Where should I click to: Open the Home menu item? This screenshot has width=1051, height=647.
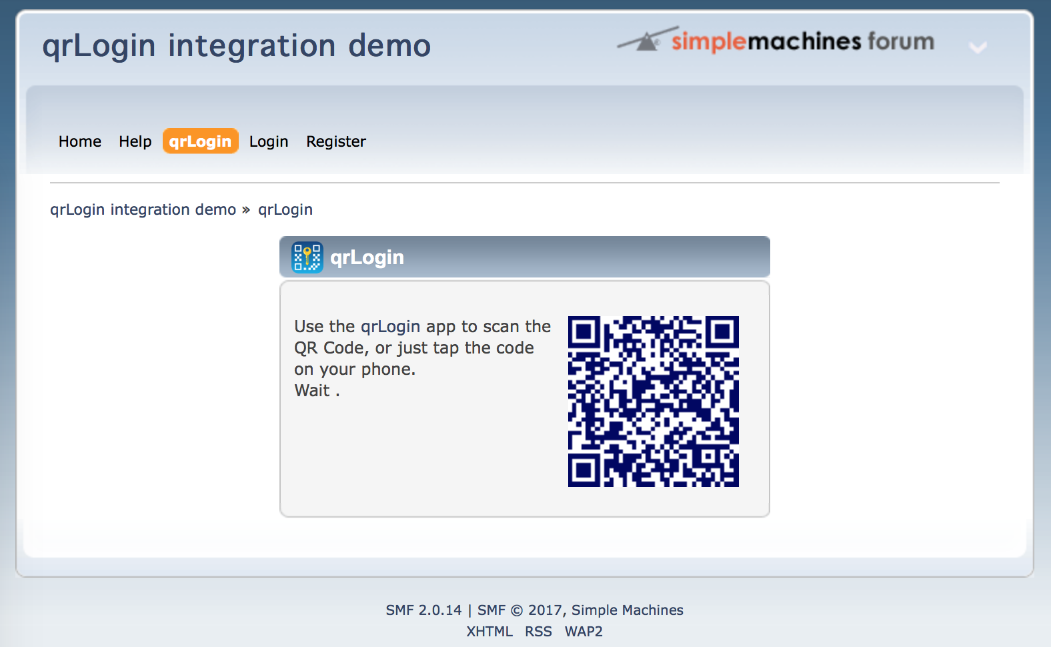point(80,141)
